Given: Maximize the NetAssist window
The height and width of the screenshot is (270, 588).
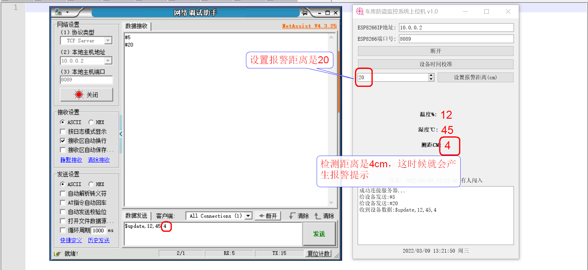Looking at the screenshot, I should tap(328, 13).
